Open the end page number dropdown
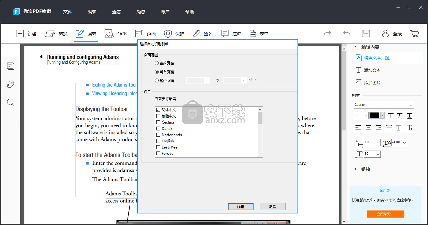 pyautogui.click(x=235, y=80)
